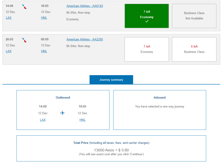Click the American Airlines logo on 20:05 flight

pos(25,40)
